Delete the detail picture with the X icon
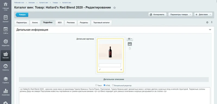217x104 pixels. (x=121, y=70)
